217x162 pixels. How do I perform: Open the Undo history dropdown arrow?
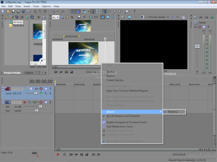pos(58,11)
